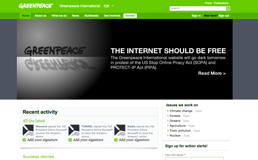The image size is (258, 160).
Task: Open the Press link
Action: tap(208, 3)
